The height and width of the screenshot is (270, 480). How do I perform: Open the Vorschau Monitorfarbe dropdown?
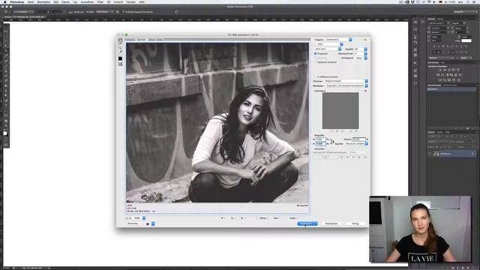click(x=346, y=81)
